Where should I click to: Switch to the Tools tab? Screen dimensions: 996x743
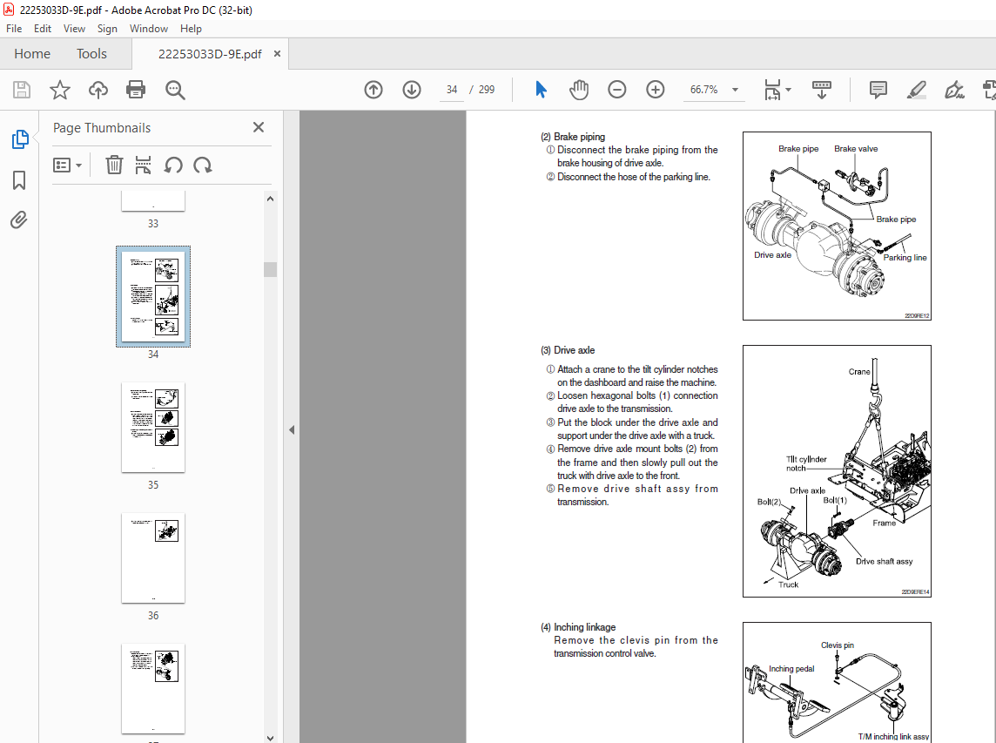pos(91,54)
